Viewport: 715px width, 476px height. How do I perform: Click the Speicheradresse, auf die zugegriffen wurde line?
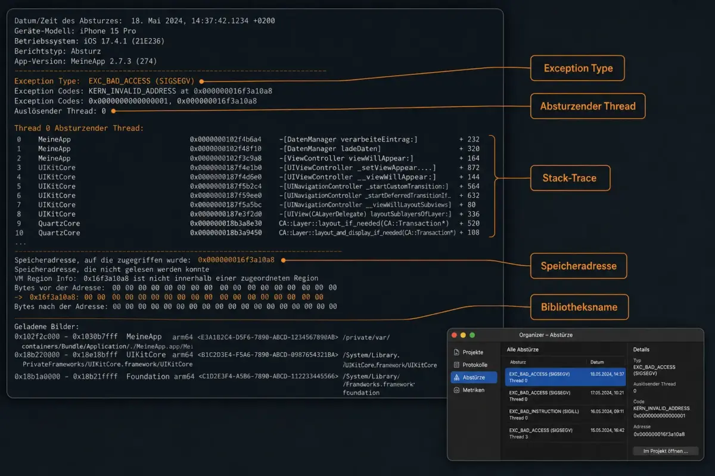144,260
